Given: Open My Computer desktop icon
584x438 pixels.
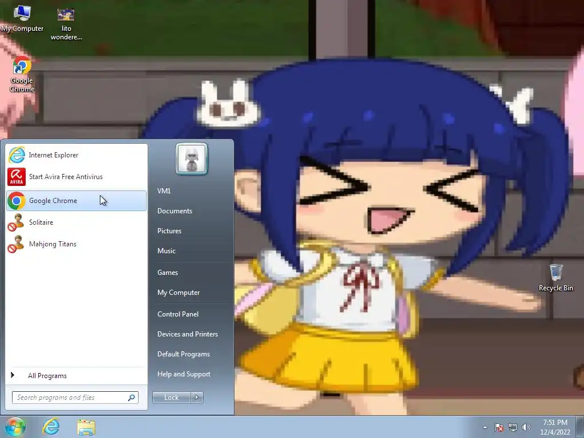Looking at the screenshot, I should pos(22,19).
